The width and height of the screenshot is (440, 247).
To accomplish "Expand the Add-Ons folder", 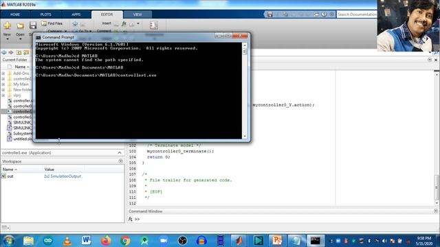I will click(x=3, y=73).
